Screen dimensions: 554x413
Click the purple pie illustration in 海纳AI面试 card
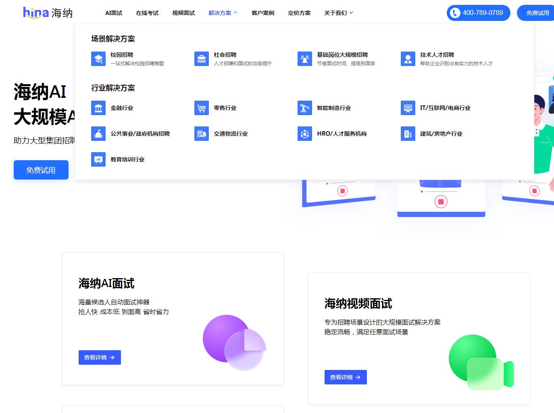[x=234, y=342]
